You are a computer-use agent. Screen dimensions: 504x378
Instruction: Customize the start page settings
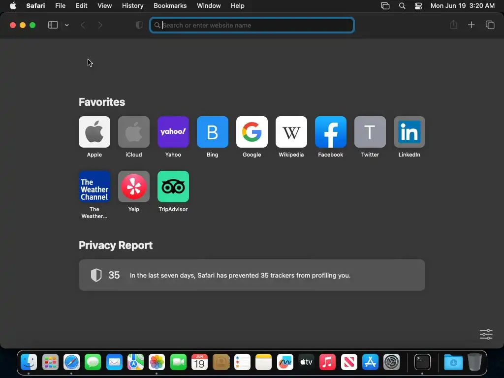pos(486,334)
